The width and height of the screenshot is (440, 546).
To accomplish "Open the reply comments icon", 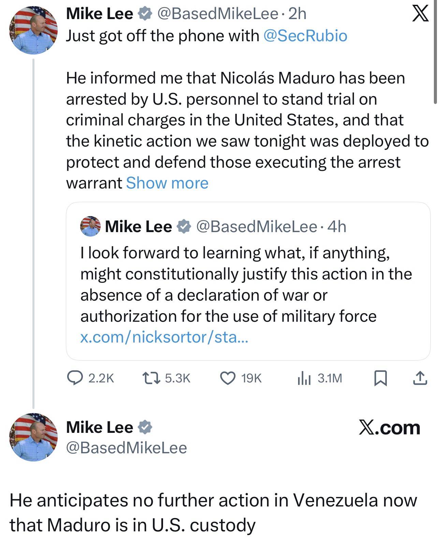I will (74, 378).
